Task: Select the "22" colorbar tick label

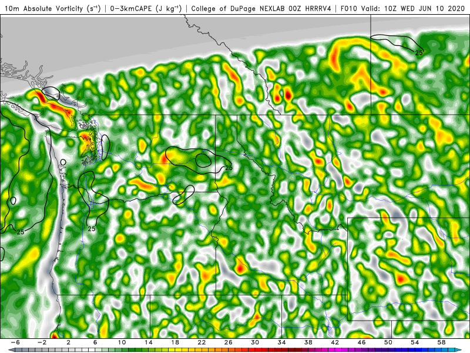Action: click(202, 342)
